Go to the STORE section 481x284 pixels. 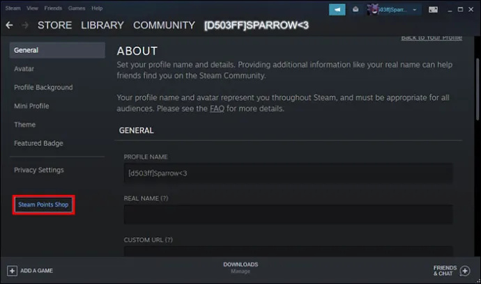point(54,25)
